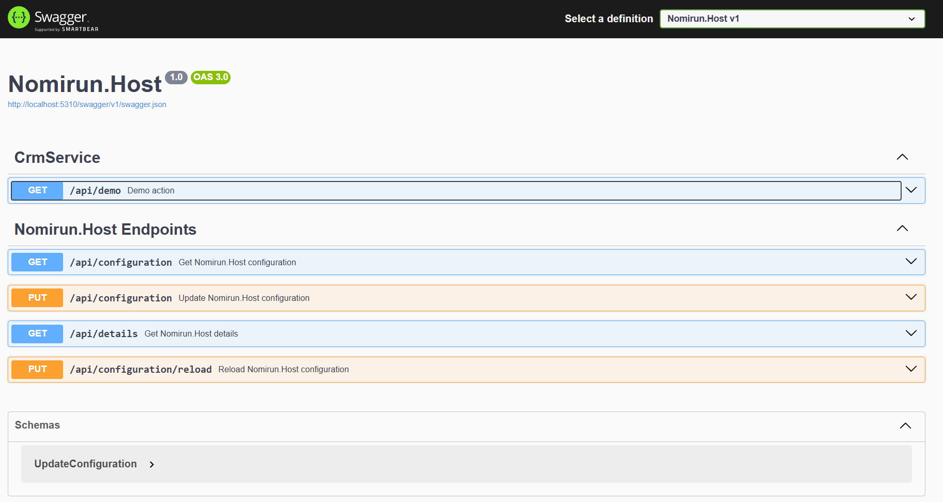This screenshot has width=943, height=502.
Task: Click GET badge for /api/configuration
Action: (x=37, y=262)
